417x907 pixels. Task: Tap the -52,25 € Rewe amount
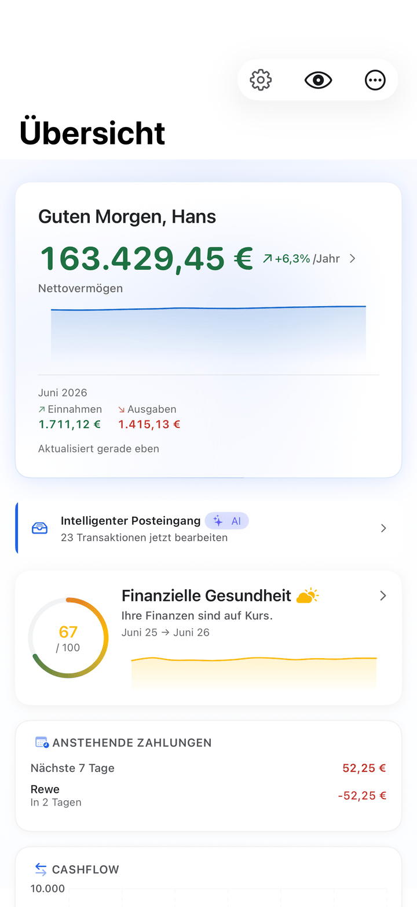click(362, 796)
